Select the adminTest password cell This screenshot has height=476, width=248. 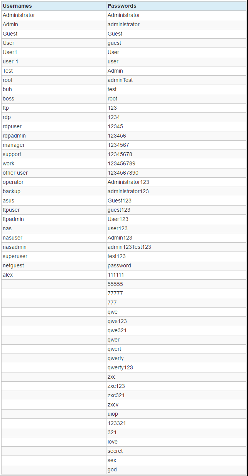pyautogui.click(x=120, y=80)
